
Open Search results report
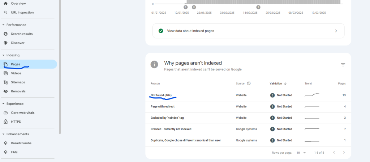tap(22, 34)
